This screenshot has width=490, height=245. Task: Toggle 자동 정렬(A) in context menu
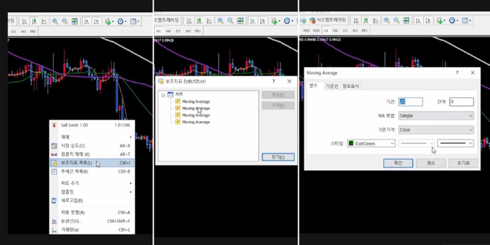92,213
